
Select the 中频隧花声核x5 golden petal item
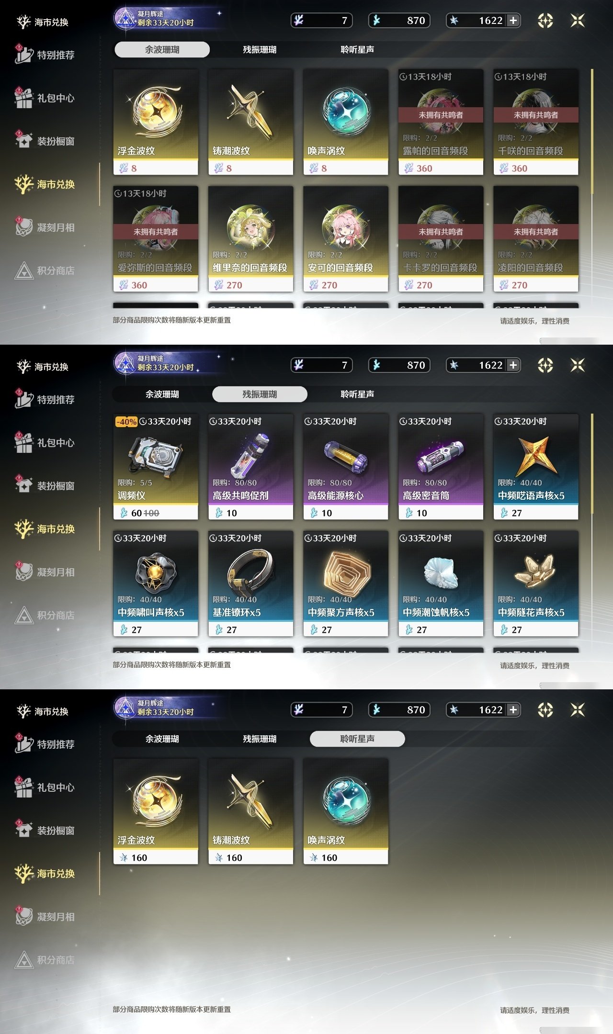pyautogui.click(x=536, y=584)
